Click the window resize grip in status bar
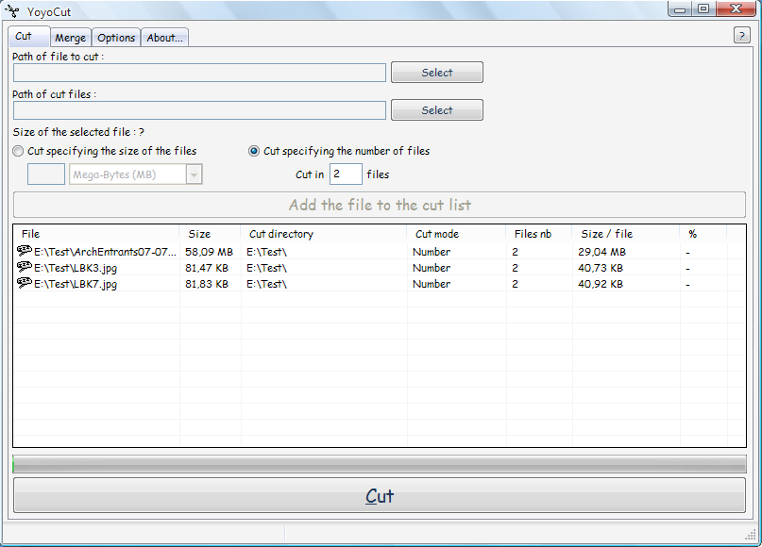 click(x=751, y=535)
